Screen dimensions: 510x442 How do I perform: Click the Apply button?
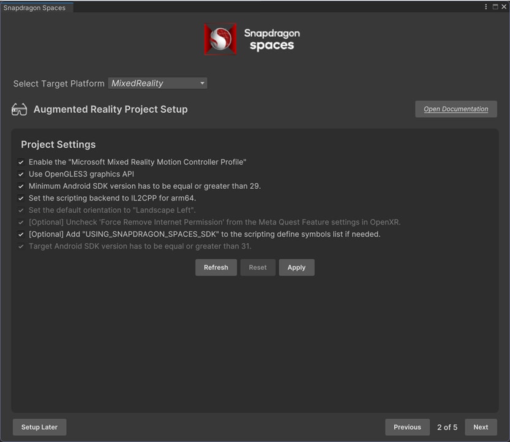296,267
